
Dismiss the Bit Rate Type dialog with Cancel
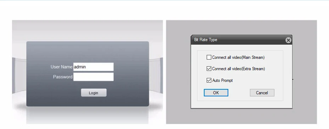click(x=262, y=93)
